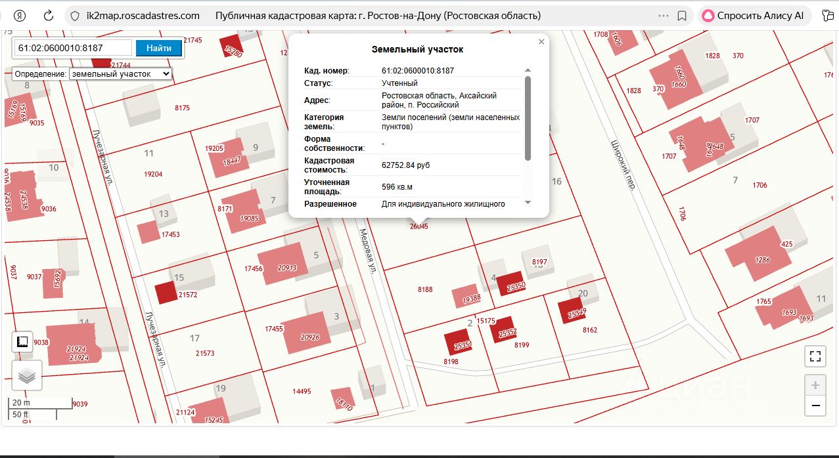
Task: Open Спросить Алису AI assistant
Action: coord(756,16)
